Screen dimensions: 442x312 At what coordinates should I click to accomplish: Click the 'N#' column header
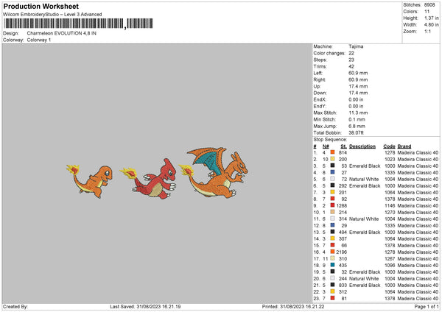[326, 146]
